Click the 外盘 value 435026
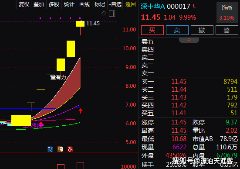Image resolution: width=240 pixels, height=169 pixels. [x=176, y=155]
